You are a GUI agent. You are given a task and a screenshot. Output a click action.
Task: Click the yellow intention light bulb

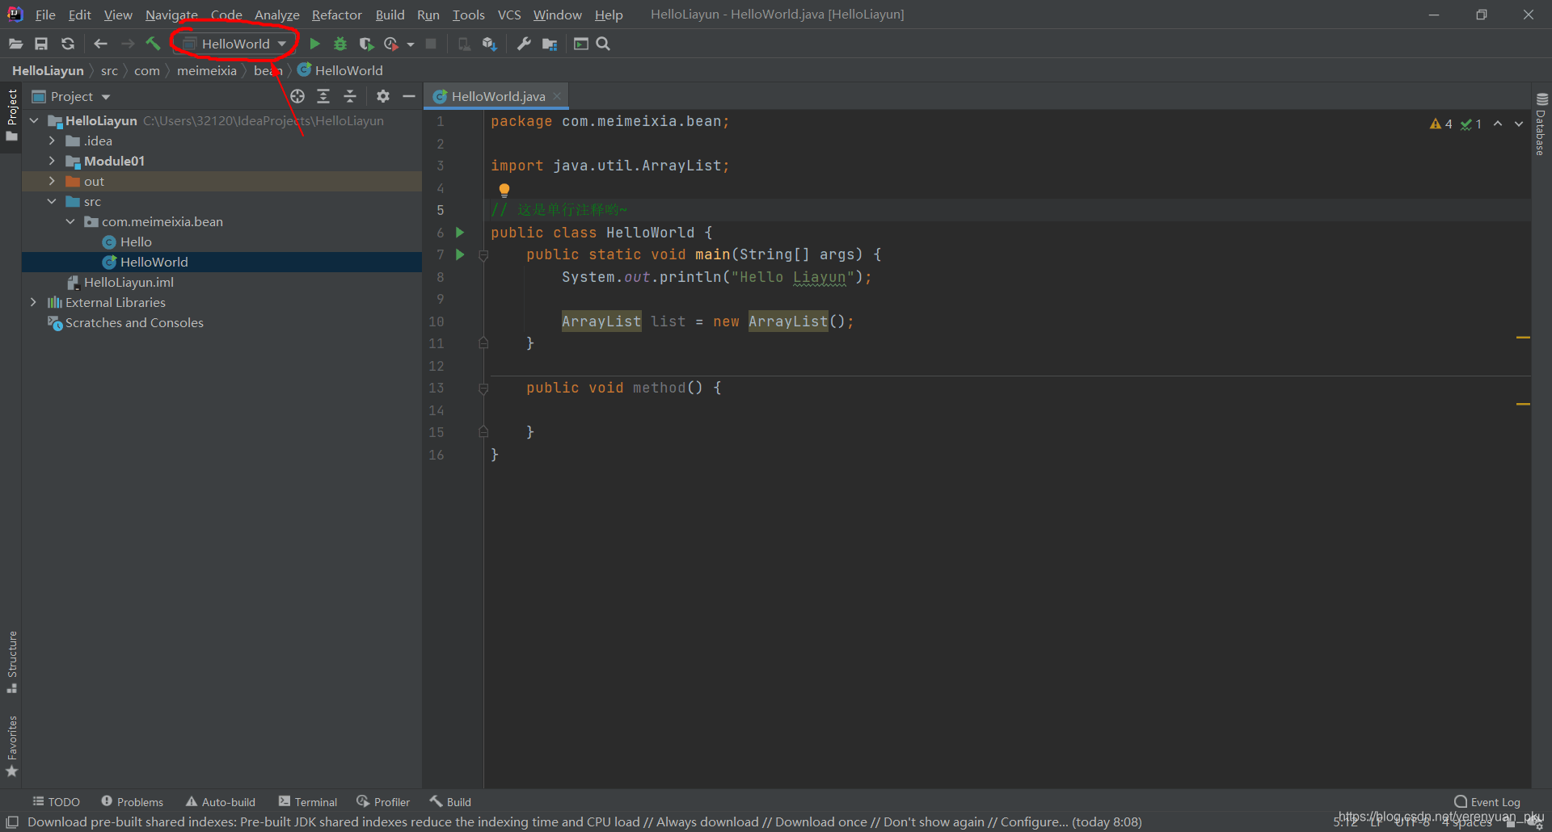(504, 191)
